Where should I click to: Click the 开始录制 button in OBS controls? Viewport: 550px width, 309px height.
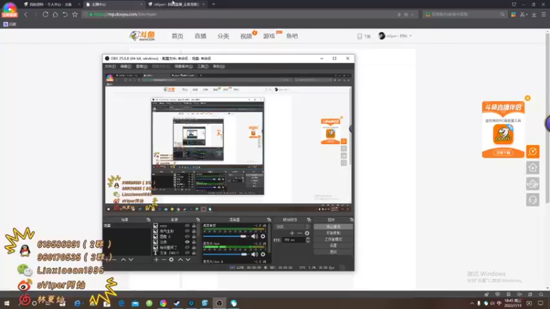click(x=333, y=233)
